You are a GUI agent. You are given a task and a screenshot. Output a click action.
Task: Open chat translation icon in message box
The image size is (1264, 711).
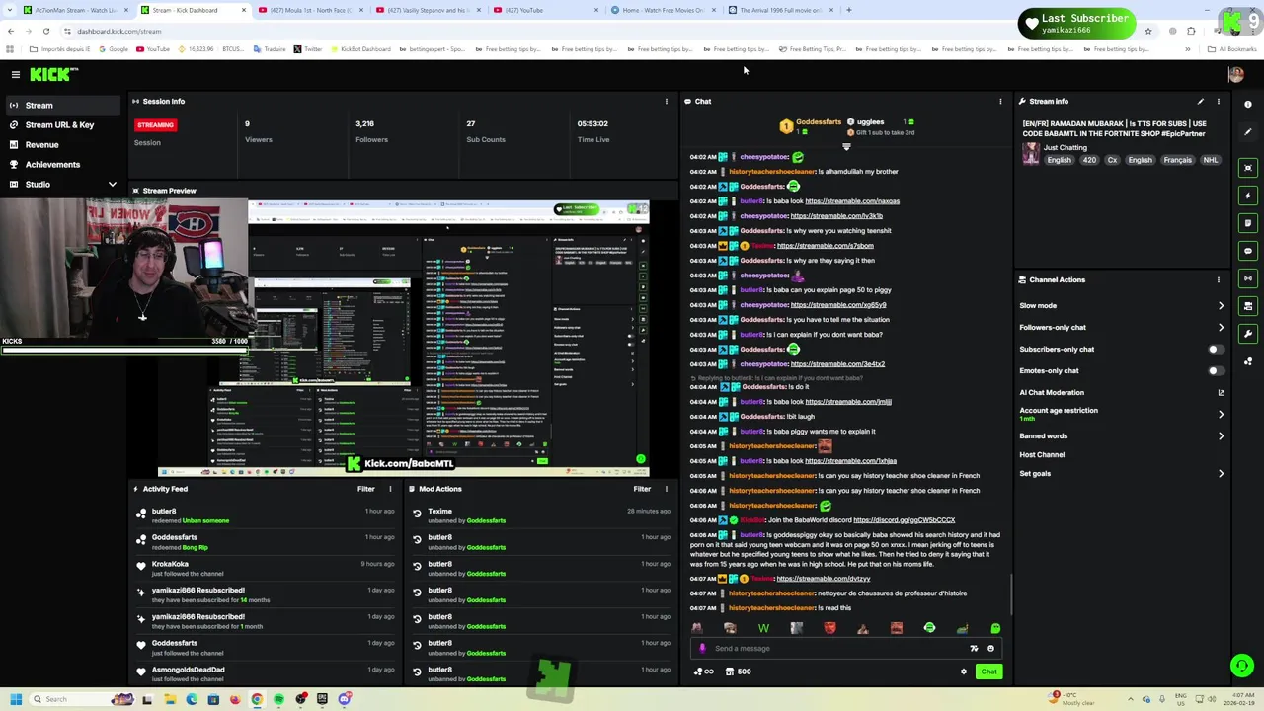[x=974, y=649]
